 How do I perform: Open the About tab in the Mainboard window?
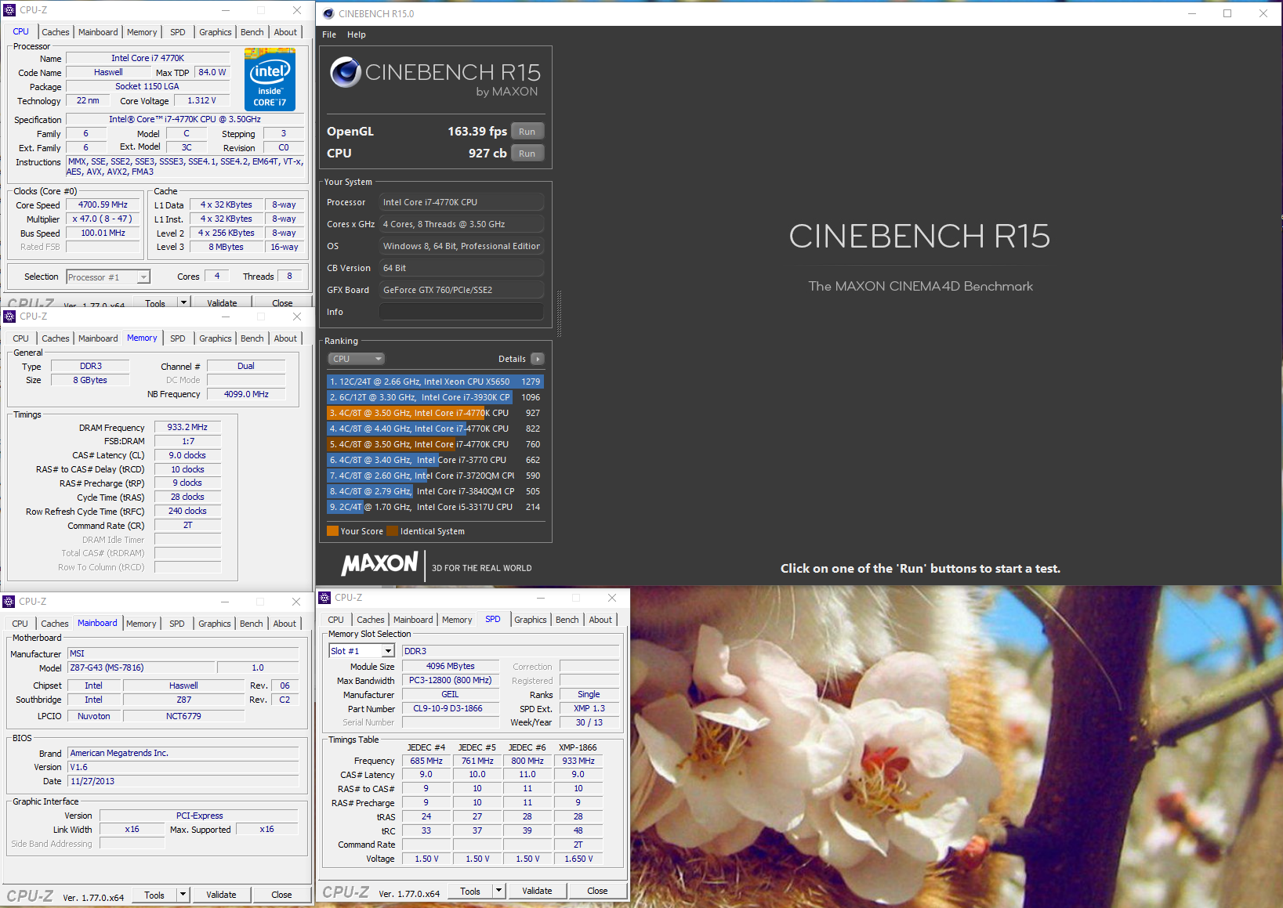click(x=285, y=624)
